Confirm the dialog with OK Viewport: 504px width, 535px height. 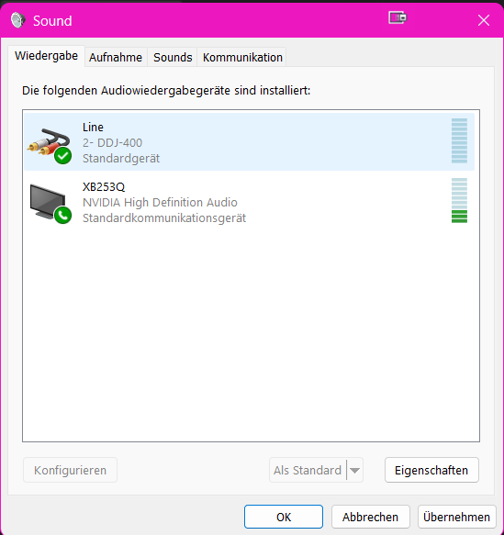pos(284,517)
